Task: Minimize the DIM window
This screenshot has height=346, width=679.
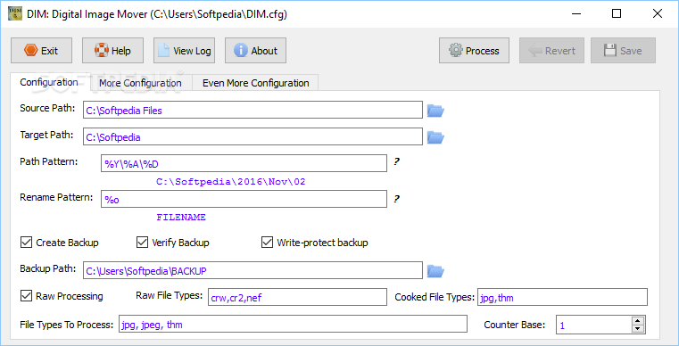Action: click(x=575, y=14)
